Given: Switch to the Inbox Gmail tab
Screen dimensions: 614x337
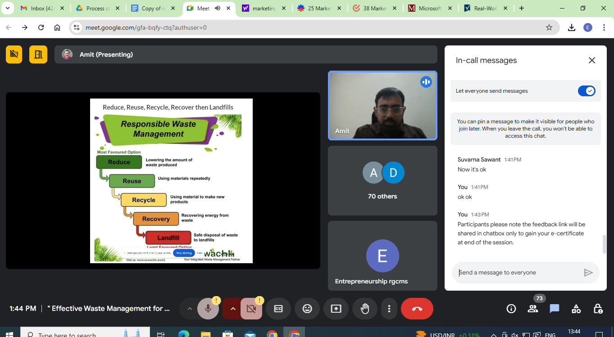Looking at the screenshot, I should pos(43,8).
